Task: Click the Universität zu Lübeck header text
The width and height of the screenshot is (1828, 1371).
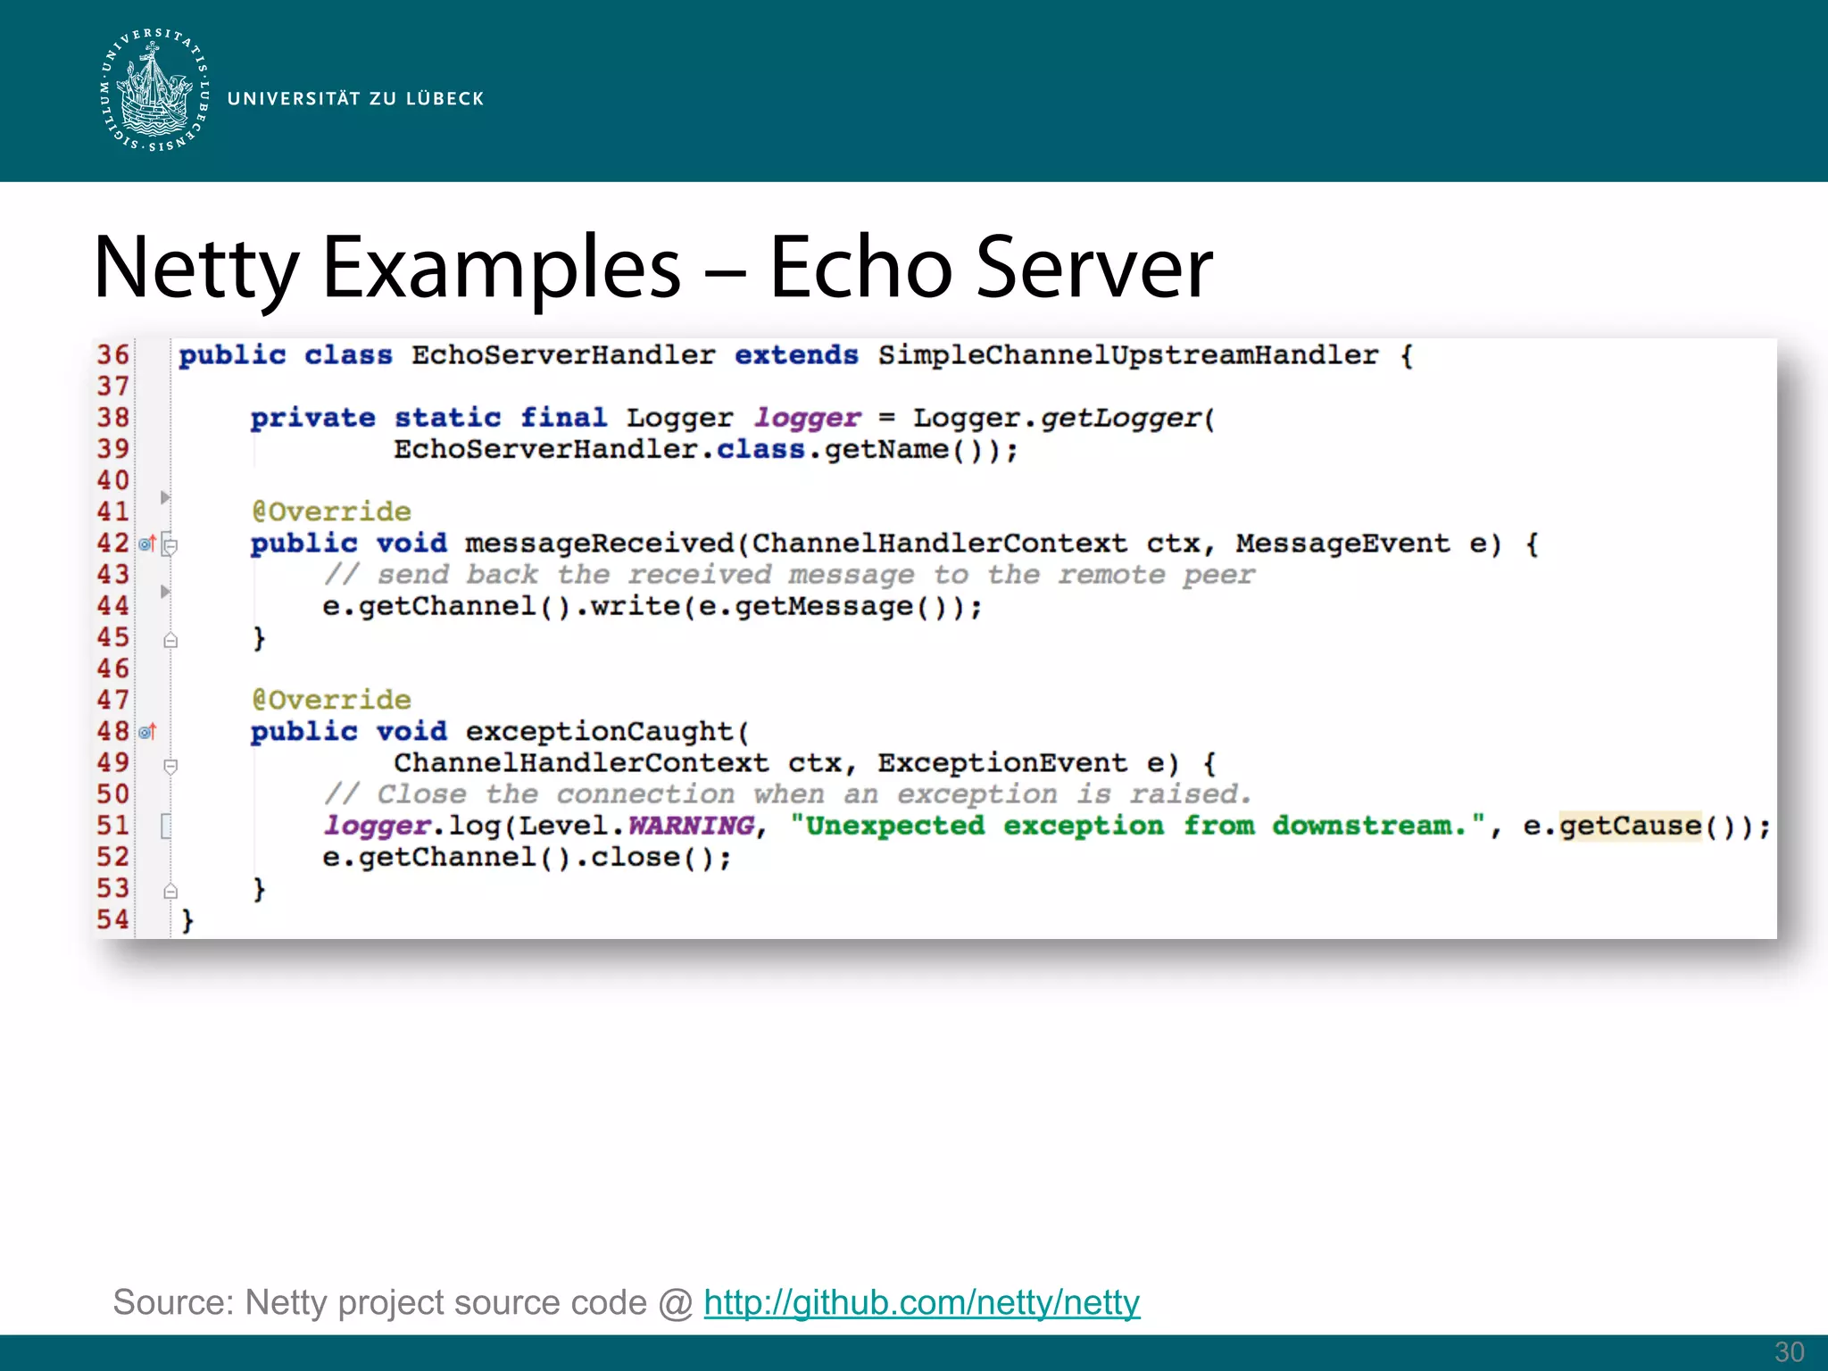Action: pyautogui.click(x=355, y=99)
